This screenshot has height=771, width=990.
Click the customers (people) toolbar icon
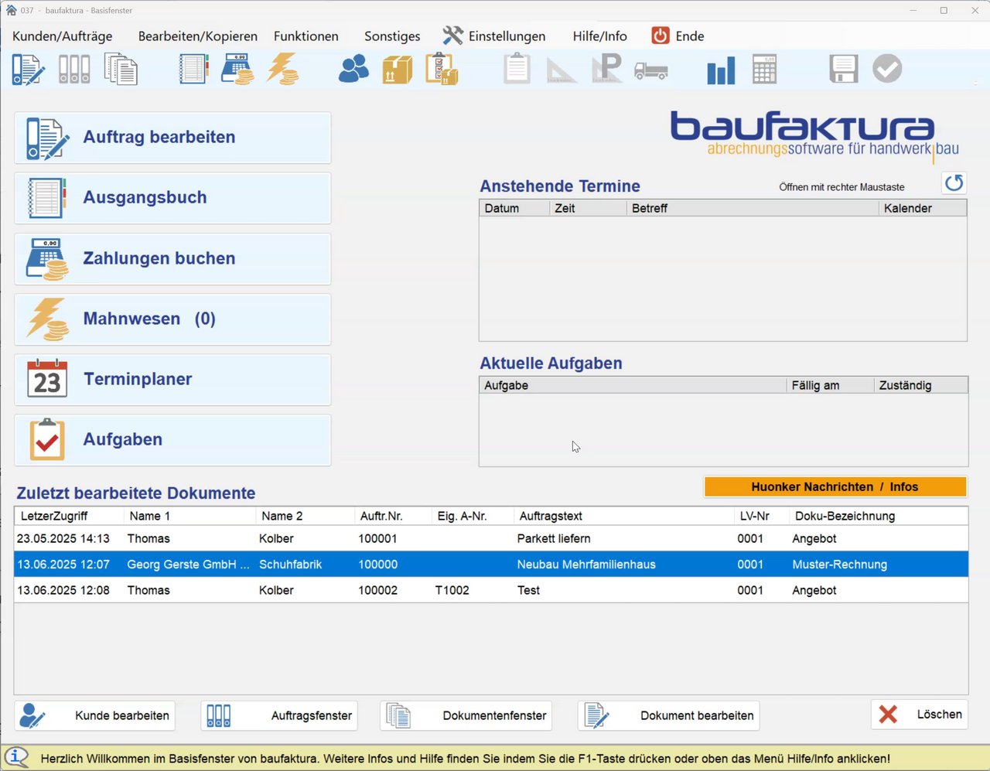click(353, 69)
